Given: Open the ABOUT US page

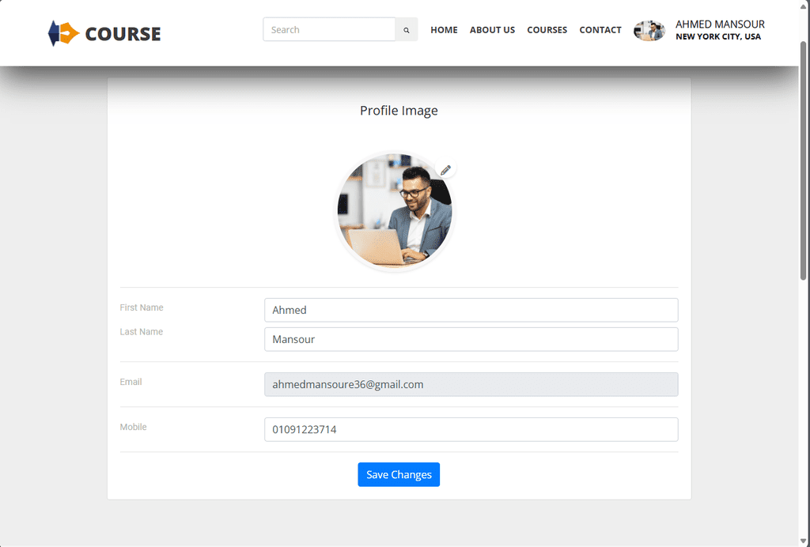Looking at the screenshot, I should click(492, 30).
